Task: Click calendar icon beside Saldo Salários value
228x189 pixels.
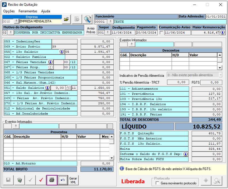Action: 68,88
